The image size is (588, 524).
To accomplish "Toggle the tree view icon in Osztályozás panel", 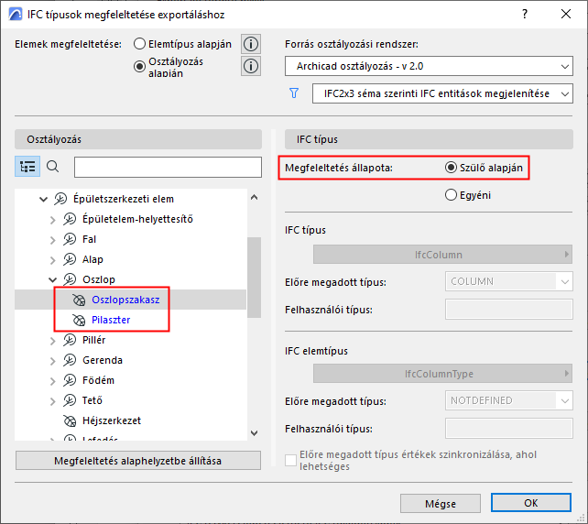I will 27,167.
